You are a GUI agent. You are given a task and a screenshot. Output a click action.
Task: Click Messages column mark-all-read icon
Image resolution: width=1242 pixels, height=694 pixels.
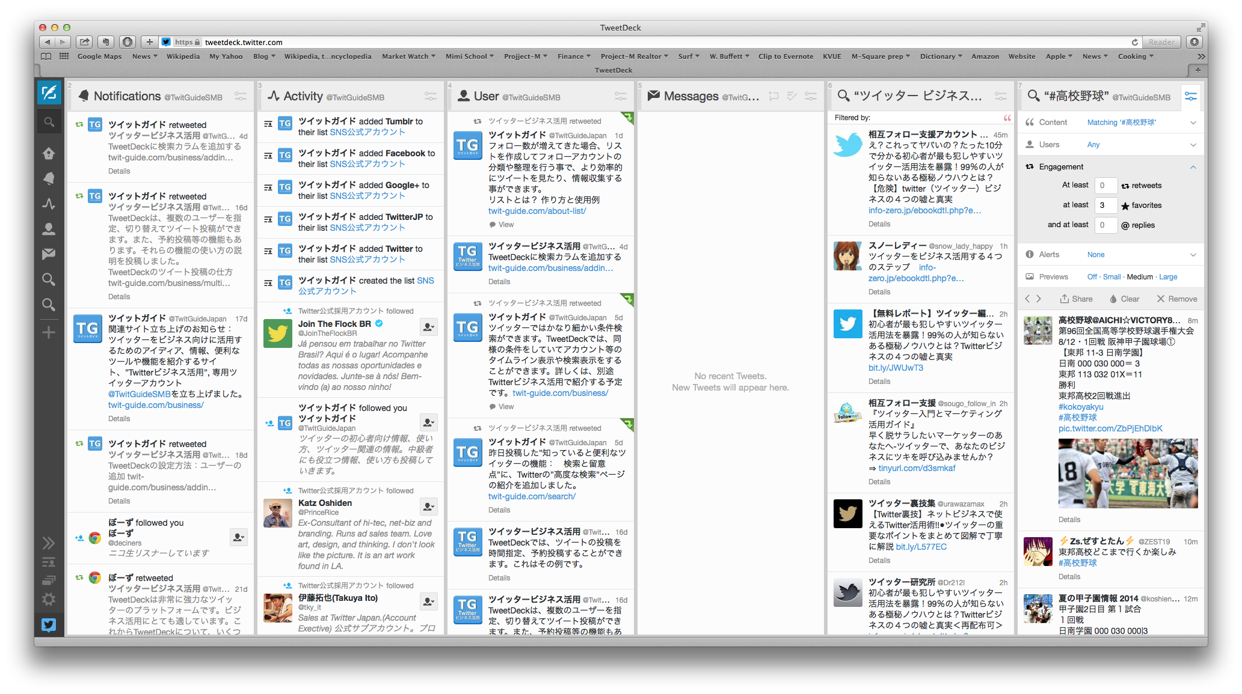(792, 96)
